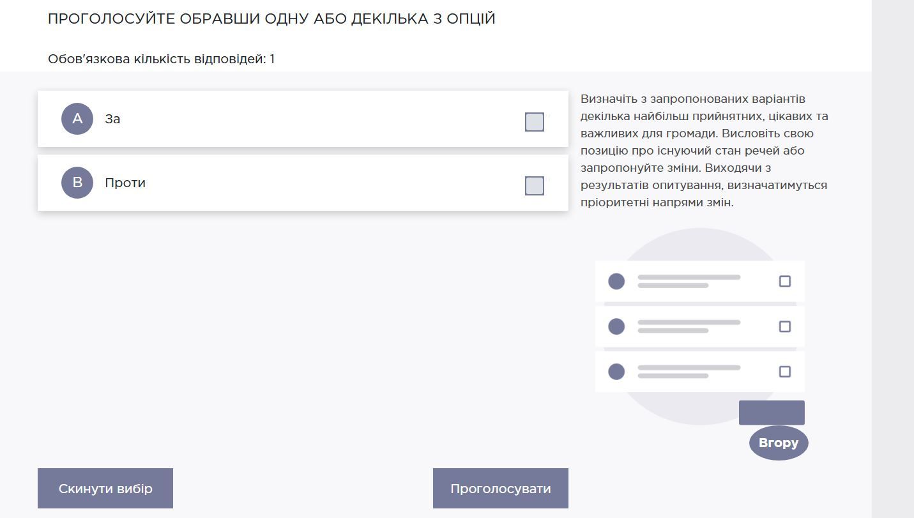Click the bottom square outline in the illustration
Image resolution: width=914 pixels, height=518 pixels.
point(784,370)
